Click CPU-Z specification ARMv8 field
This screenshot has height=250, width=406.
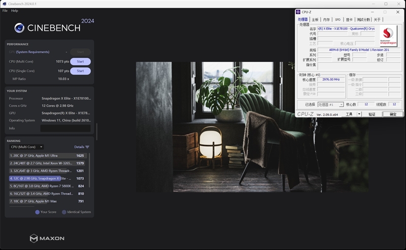click(x=359, y=50)
